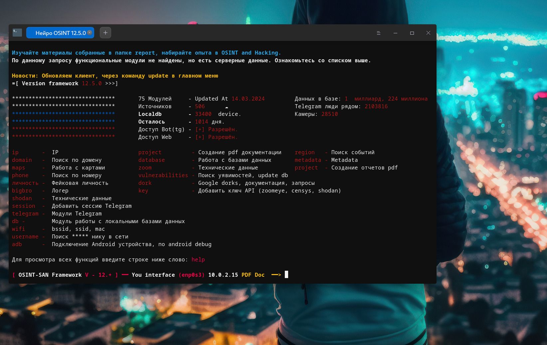Click the 'adb' command text
This screenshot has height=345, width=547.
17,244
